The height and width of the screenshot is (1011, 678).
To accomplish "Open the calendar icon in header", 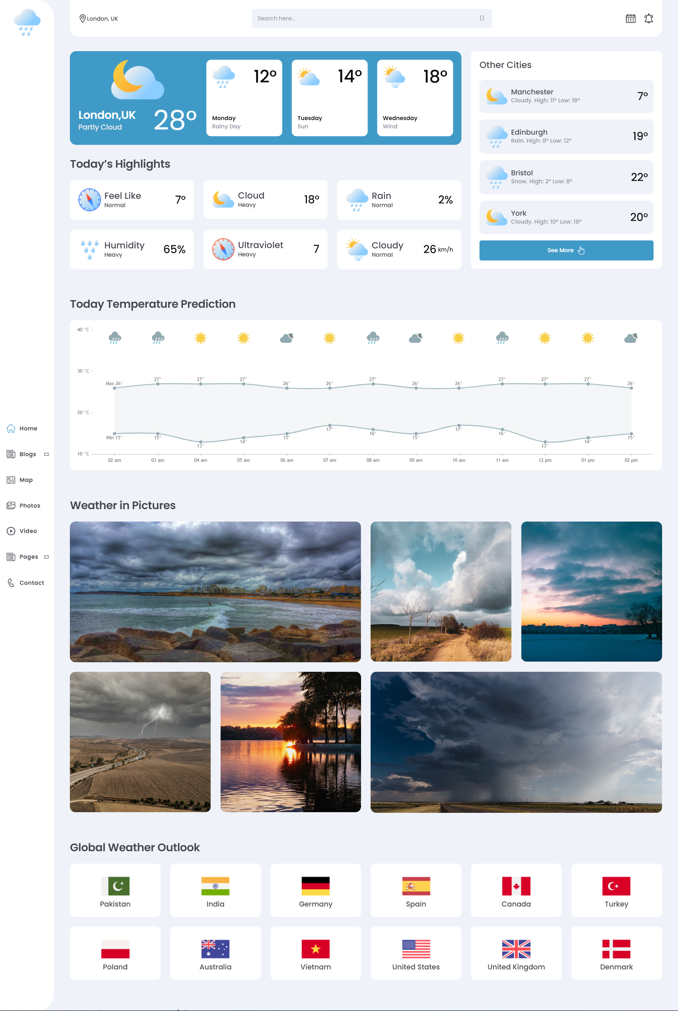I will [631, 19].
